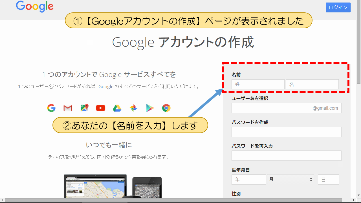Click the 'デバイスを切り替えても' description text
This screenshot has height=203, width=361.
(109, 157)
